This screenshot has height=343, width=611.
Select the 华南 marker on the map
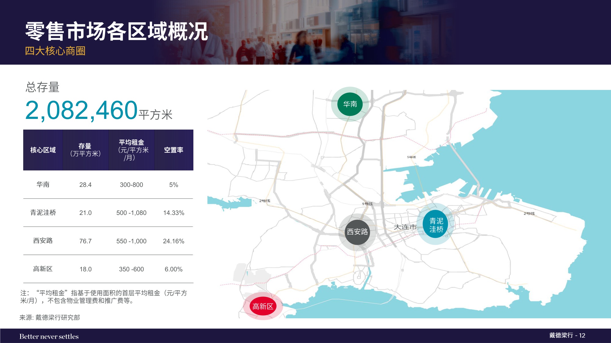(x=349, y=104)
